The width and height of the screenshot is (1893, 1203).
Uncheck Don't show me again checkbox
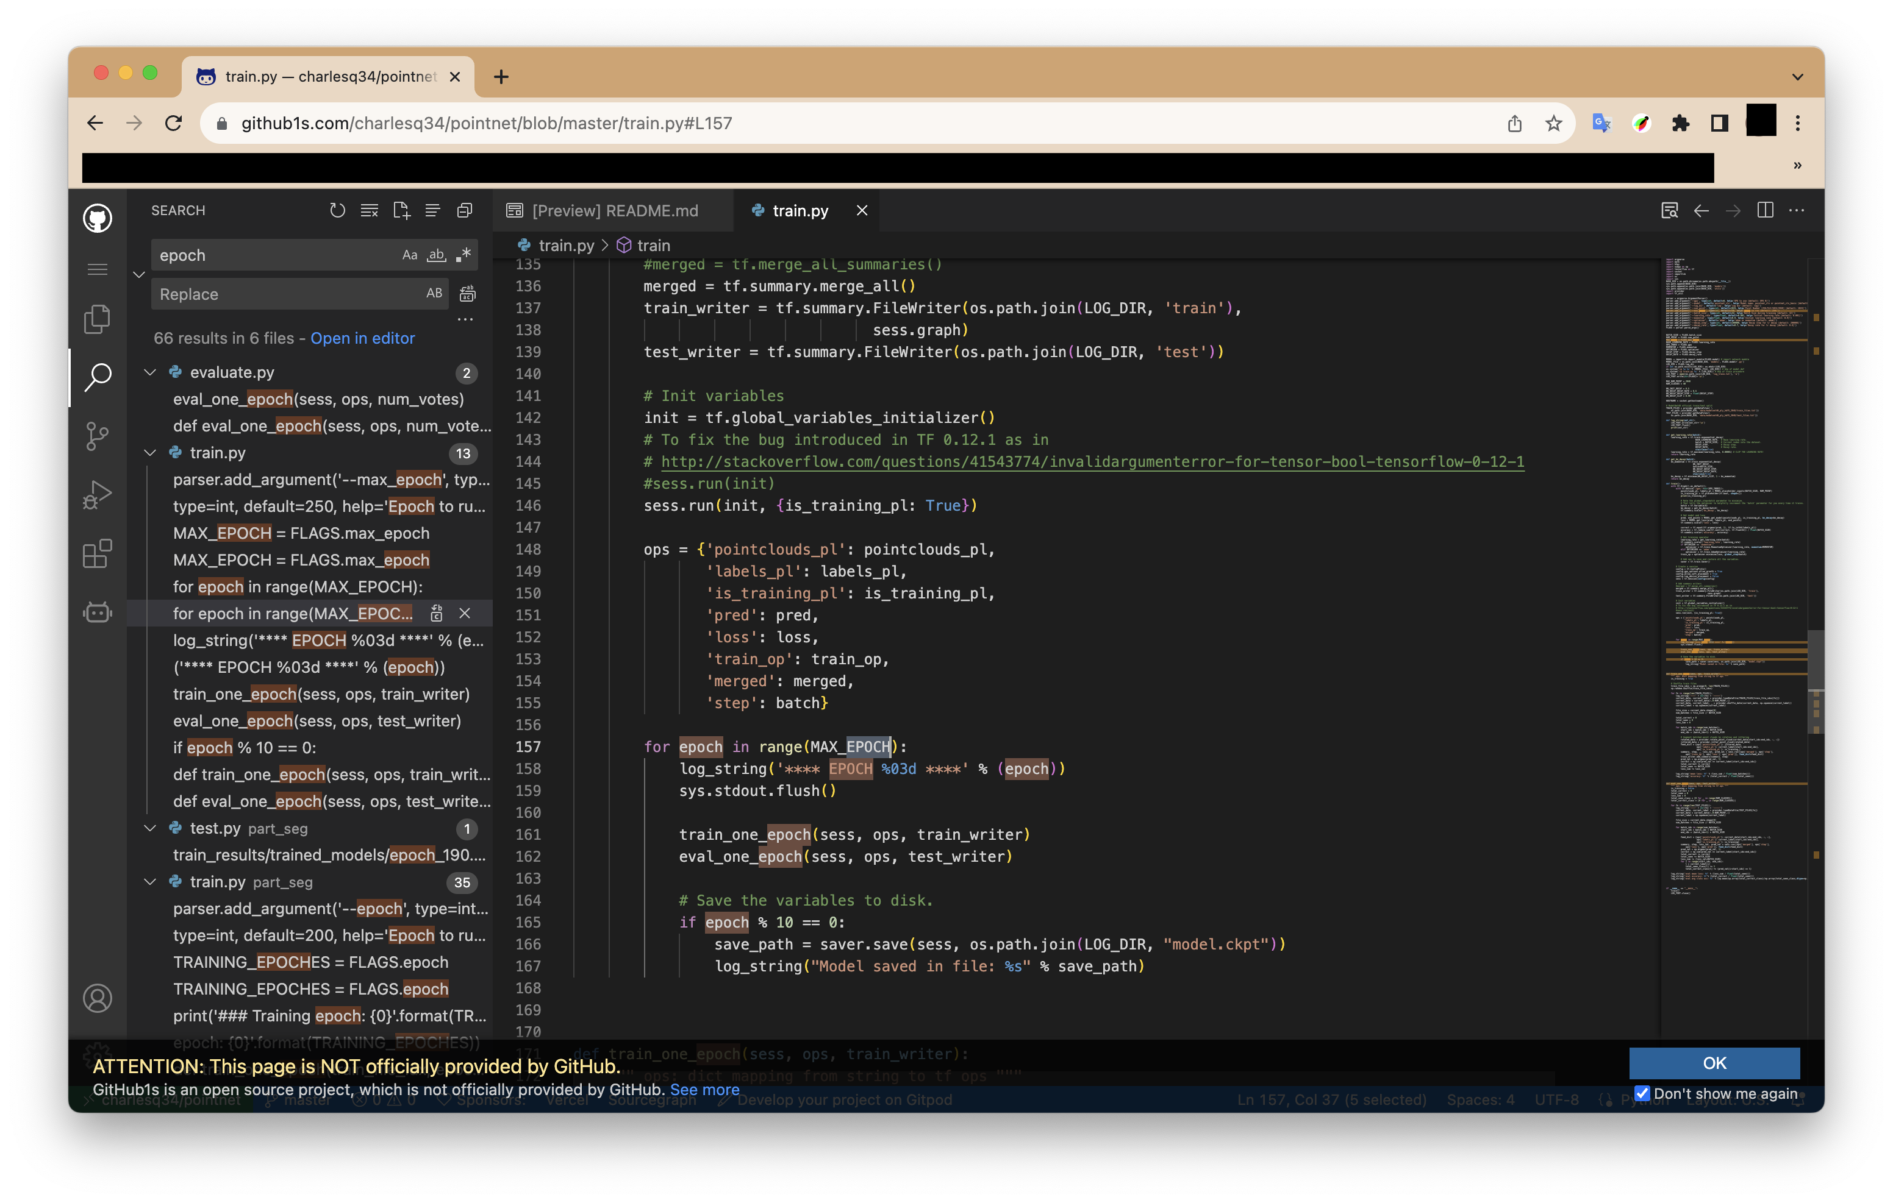[x=1642, y=1093]
